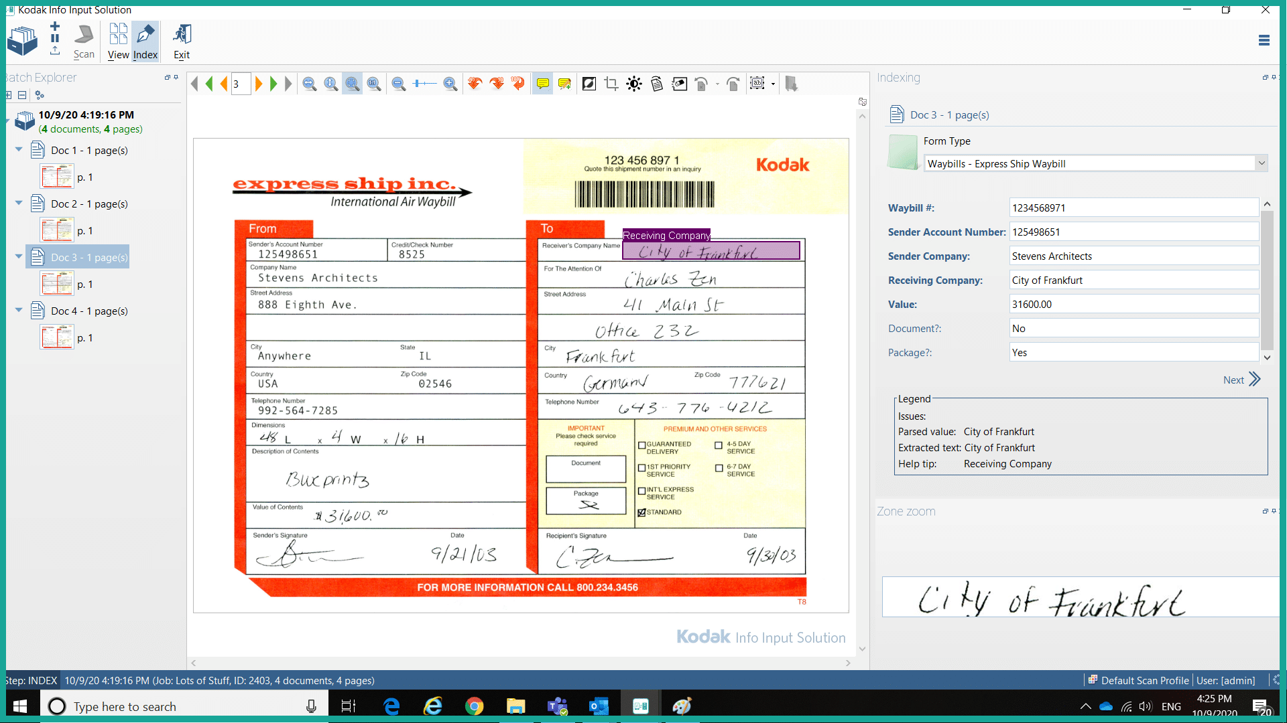The width and height of the screenshot is (1287, 723).
Task: Click the page number input field
Action: 241,83
